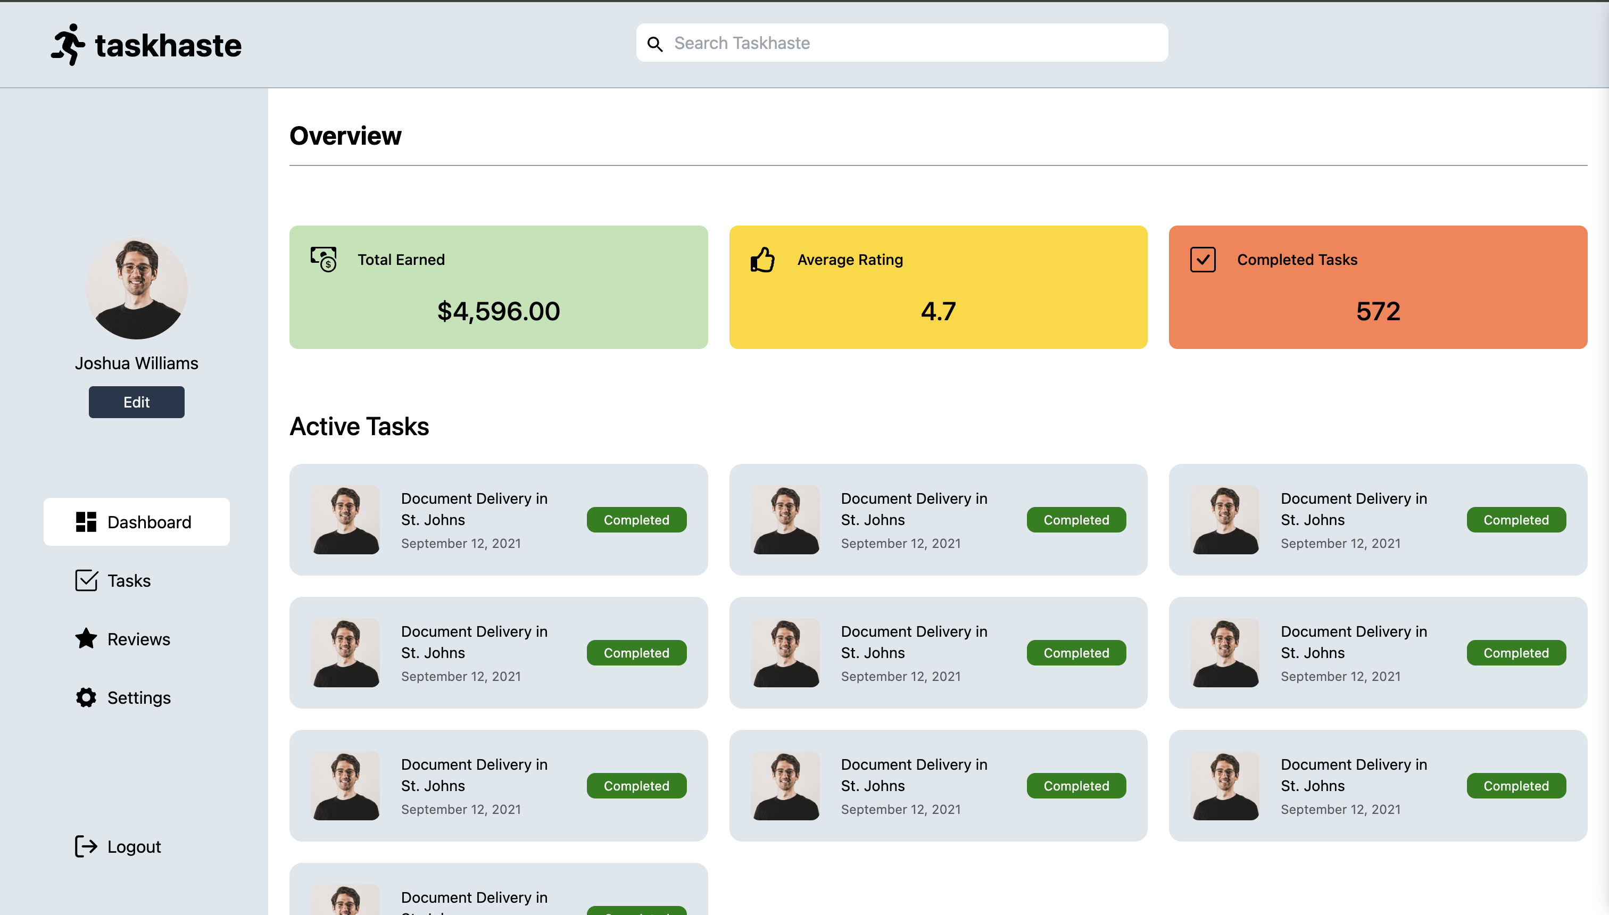The image size is (1609, 915).
Task: Open the orange Completed Tasks card
Action: pyautogui.click(x=1378, y=287)
